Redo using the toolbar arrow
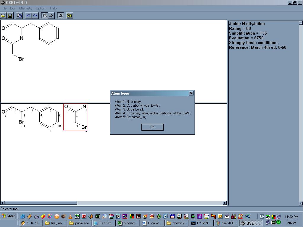This screenshot has height=227, width=303. (35, 16)
